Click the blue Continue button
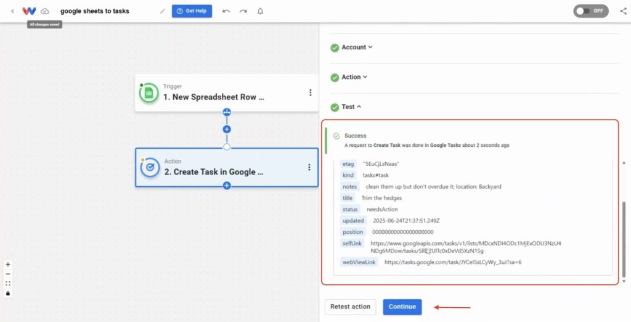 pyautogui.click(x=402, y=307)
